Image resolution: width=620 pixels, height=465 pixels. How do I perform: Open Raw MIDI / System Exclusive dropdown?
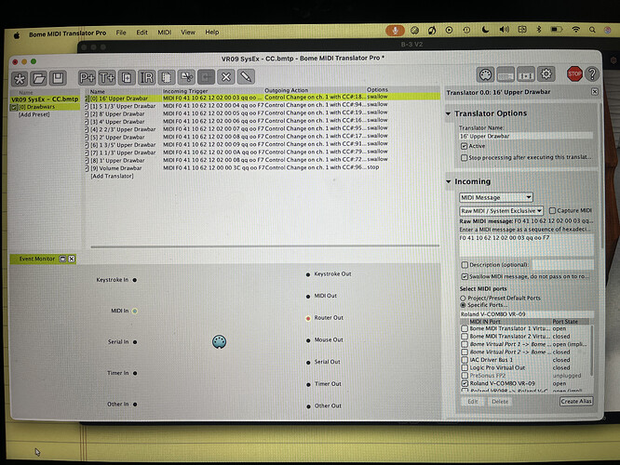pos(501,211)
